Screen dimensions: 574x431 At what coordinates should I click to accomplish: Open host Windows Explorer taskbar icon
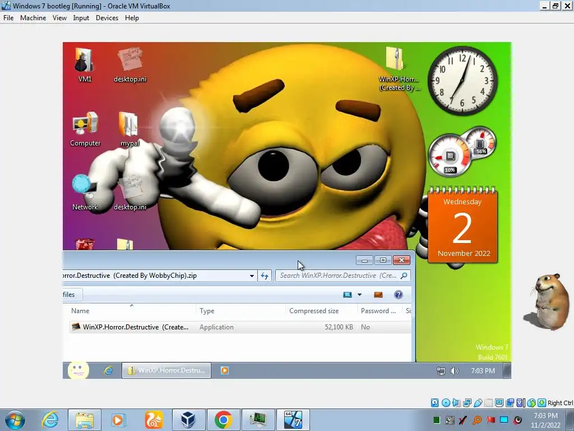coord(85,420)
